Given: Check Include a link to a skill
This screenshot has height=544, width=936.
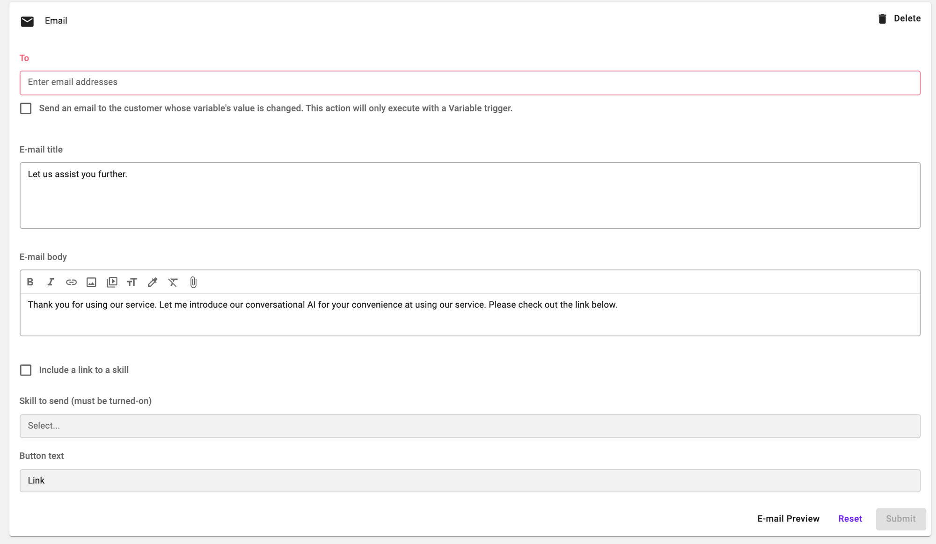Looking at the screenshot, I should 26,370.
